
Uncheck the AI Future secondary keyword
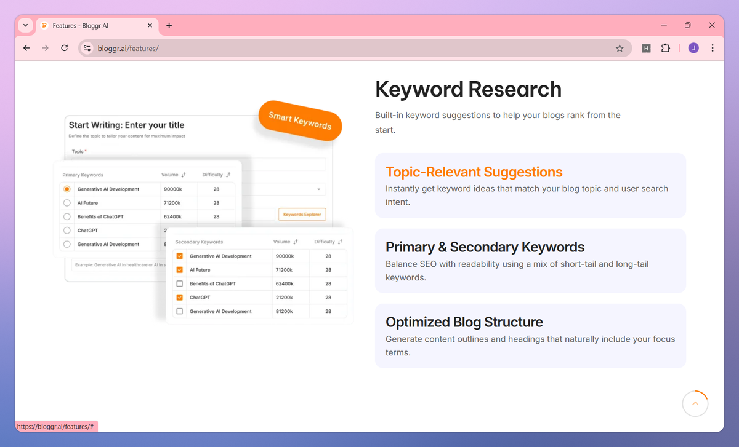pyautogui.click(x=180, y=269)
